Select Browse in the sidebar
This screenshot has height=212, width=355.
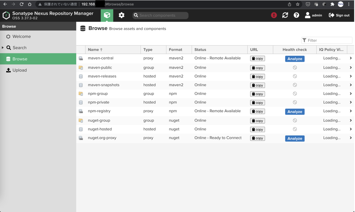coord(38,59)
